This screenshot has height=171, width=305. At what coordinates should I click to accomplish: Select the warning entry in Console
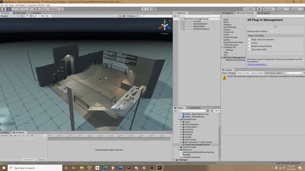(263, 78)
